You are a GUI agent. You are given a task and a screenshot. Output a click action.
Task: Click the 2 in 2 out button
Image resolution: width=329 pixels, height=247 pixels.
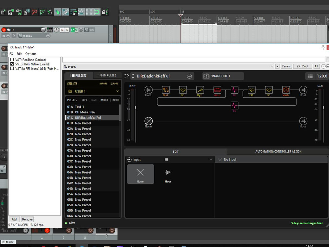(302, 66)
